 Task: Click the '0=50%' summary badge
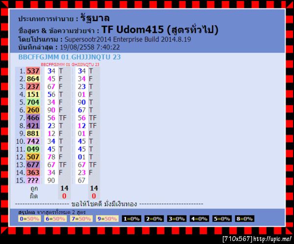(x=29, y=218)
